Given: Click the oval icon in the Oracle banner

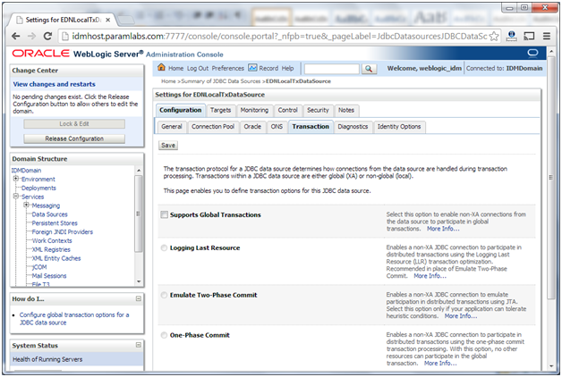Looking at the screenshot, I should point(532,54).
